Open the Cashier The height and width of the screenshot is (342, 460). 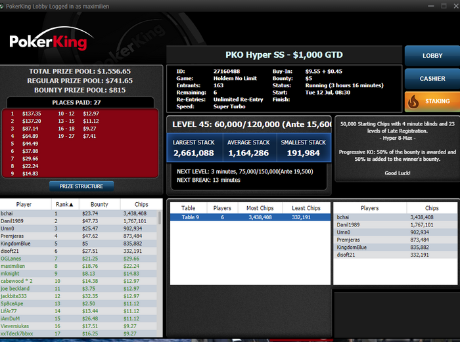click(432, 79)
